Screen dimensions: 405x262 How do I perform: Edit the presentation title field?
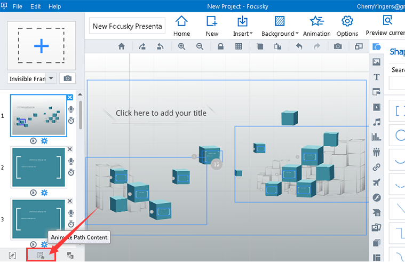(127, 26)
